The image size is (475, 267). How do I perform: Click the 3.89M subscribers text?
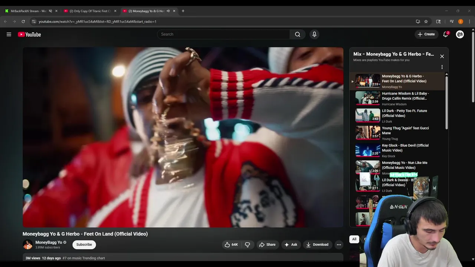pos(47,247)
